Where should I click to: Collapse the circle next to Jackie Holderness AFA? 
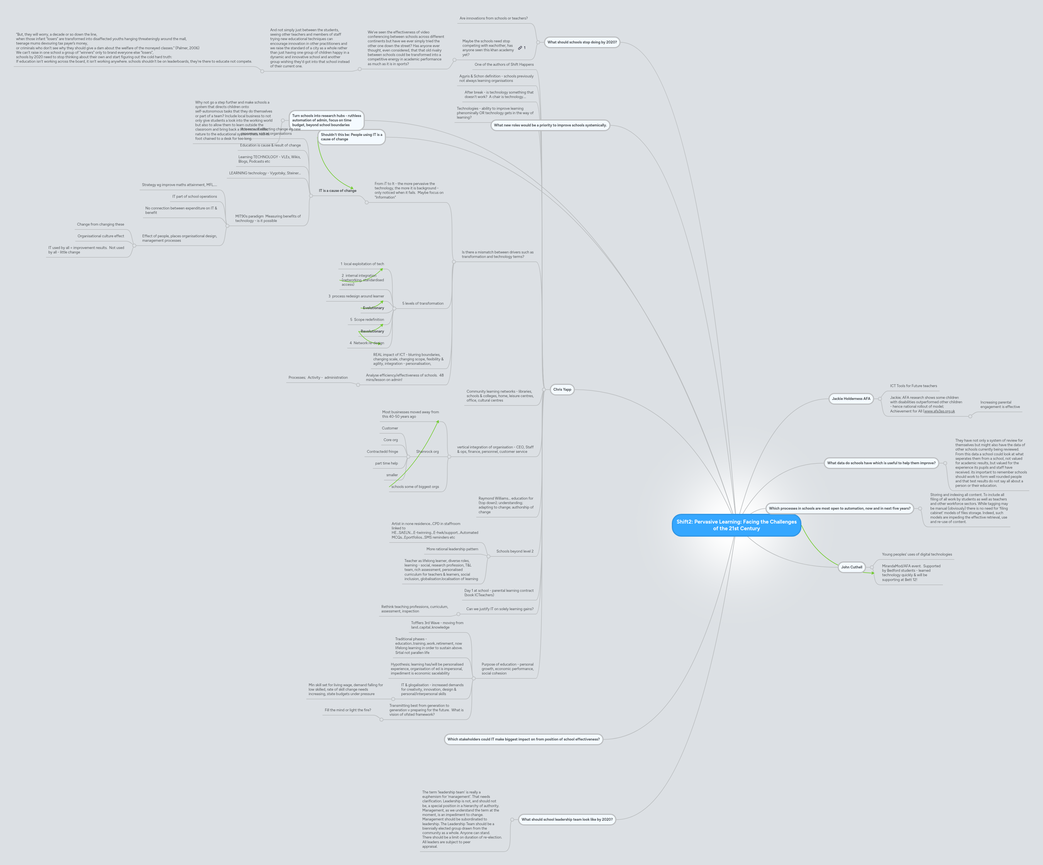point(880,399)
